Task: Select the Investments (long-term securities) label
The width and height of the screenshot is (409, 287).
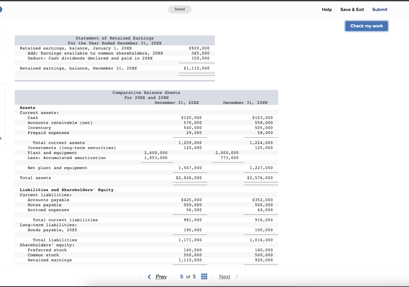Action: coord(72,148)
